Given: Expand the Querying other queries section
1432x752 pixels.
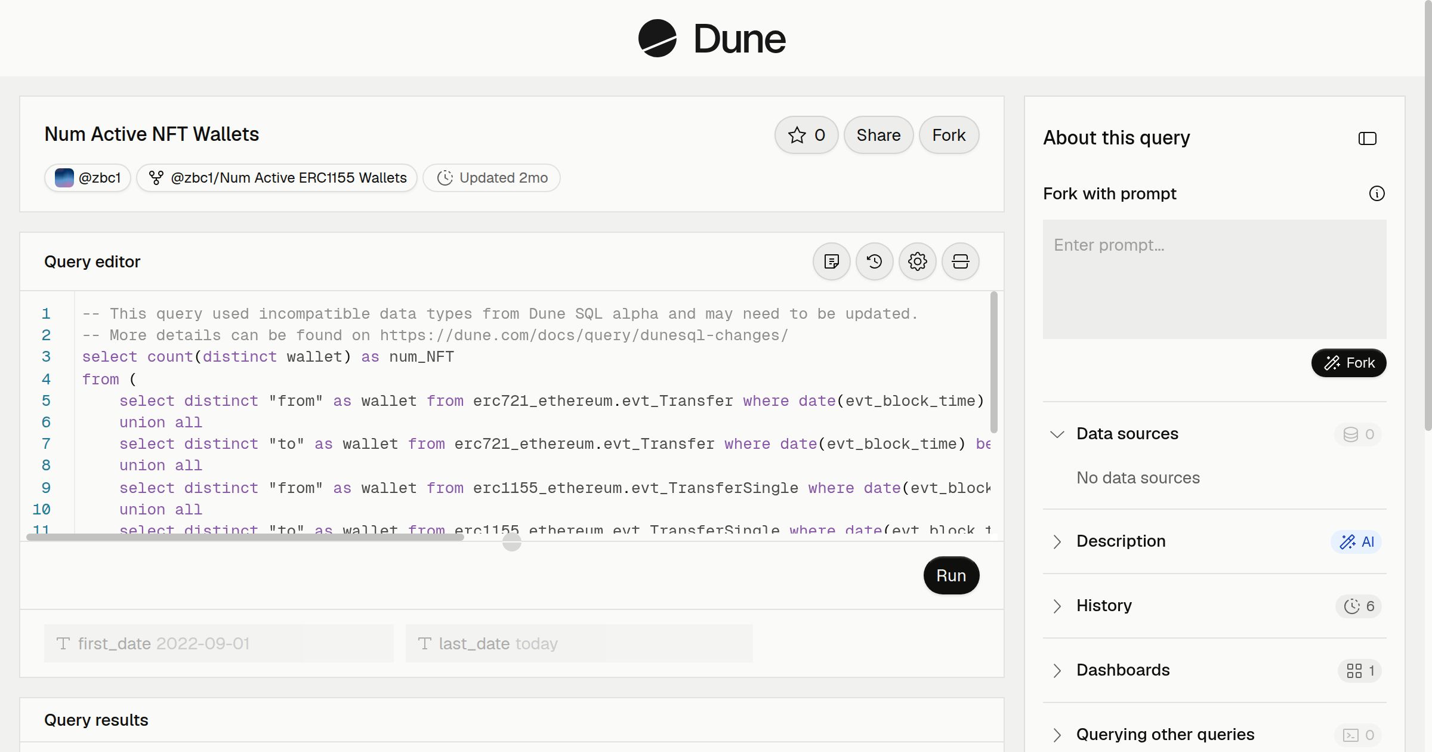Looking at the screenshot, I should point(1057,735).
